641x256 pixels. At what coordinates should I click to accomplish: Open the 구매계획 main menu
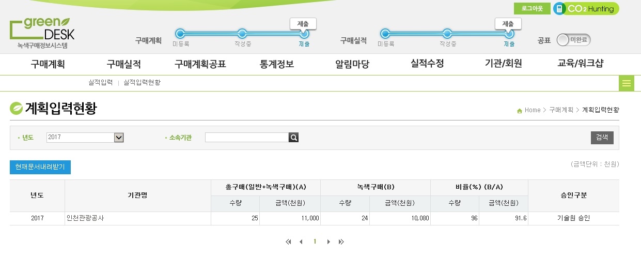coord(48,64)
